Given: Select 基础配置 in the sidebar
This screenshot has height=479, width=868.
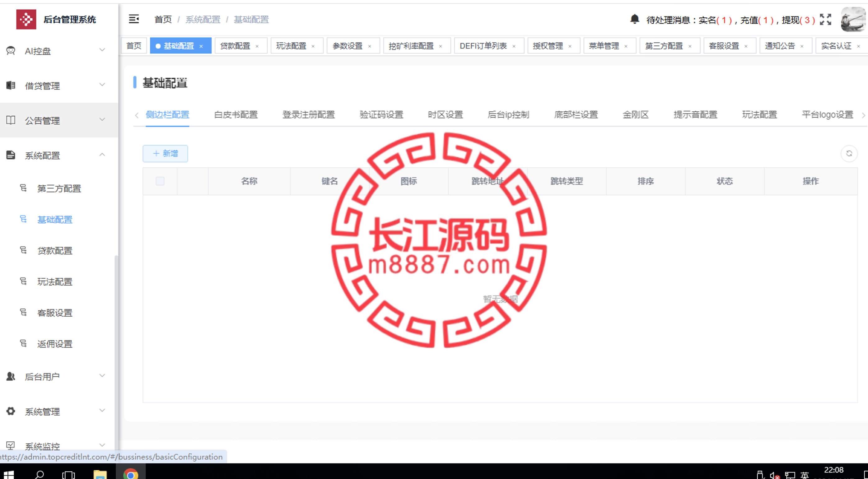Looking at the screenshot, I should click(54, 219).
